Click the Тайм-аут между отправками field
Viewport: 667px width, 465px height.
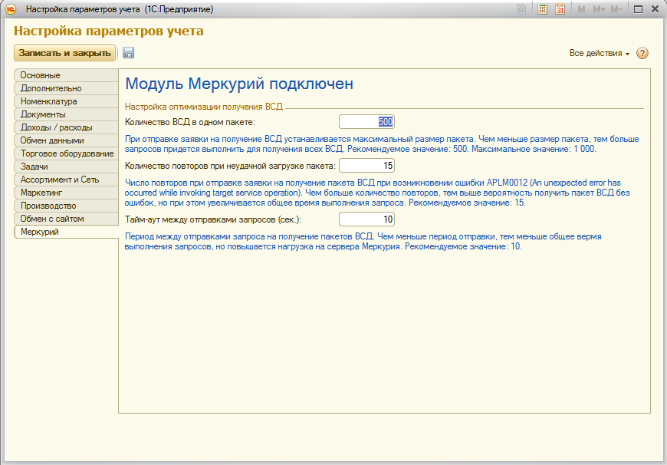point(366,219)
